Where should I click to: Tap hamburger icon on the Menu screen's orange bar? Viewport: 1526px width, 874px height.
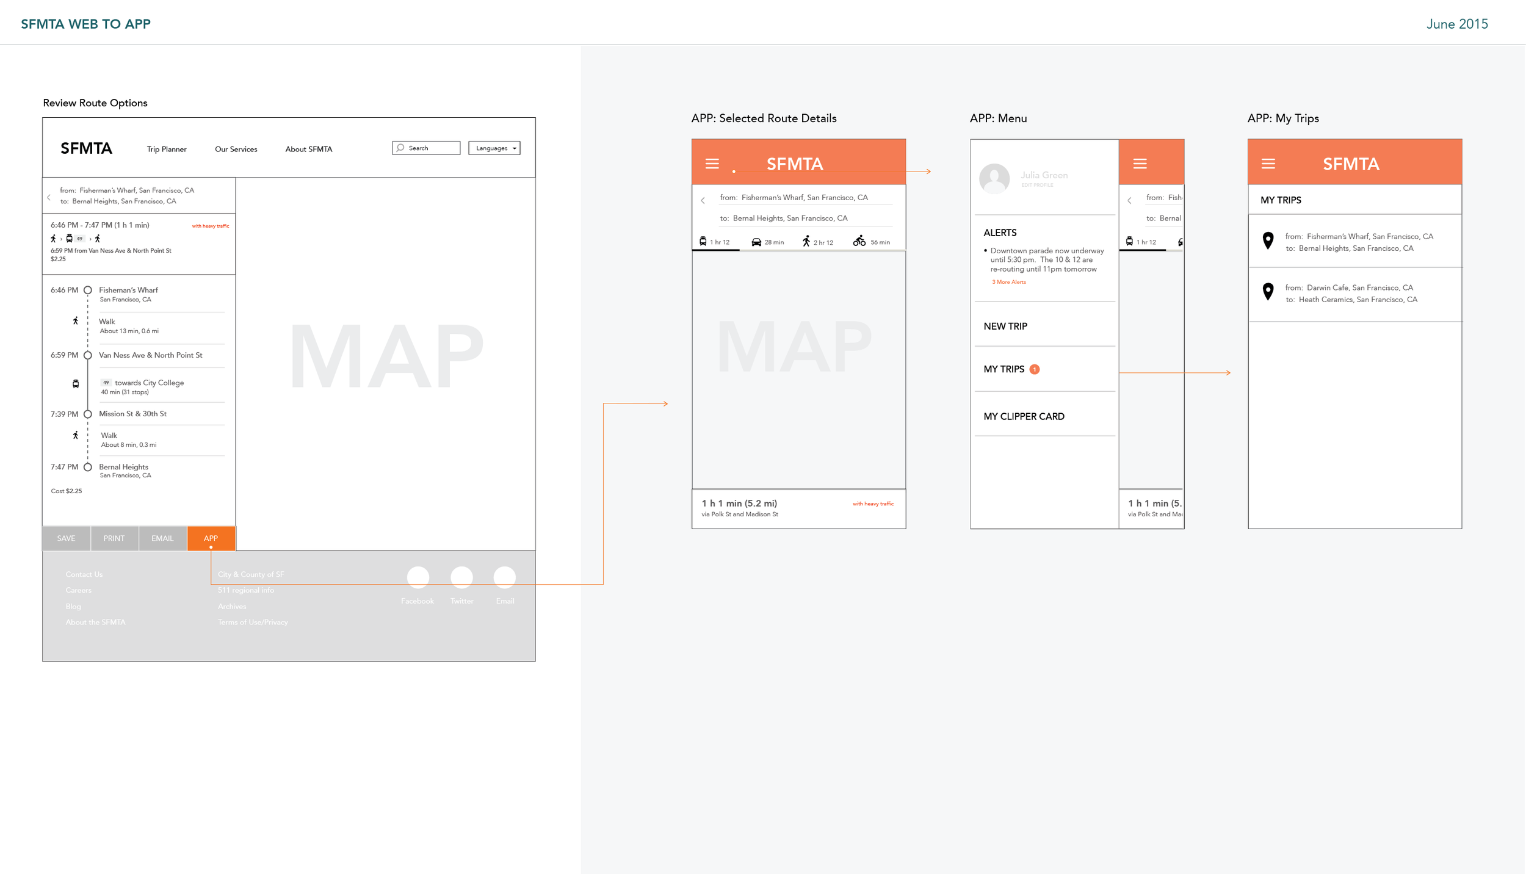click(x=1140, y=164)
